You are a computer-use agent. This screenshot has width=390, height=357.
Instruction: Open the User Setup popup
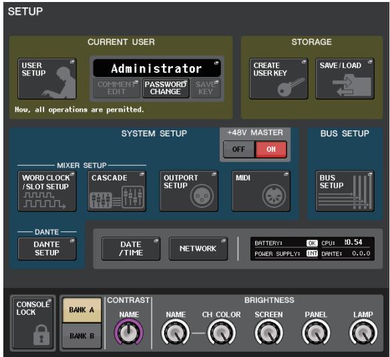(x=47, y=79)
